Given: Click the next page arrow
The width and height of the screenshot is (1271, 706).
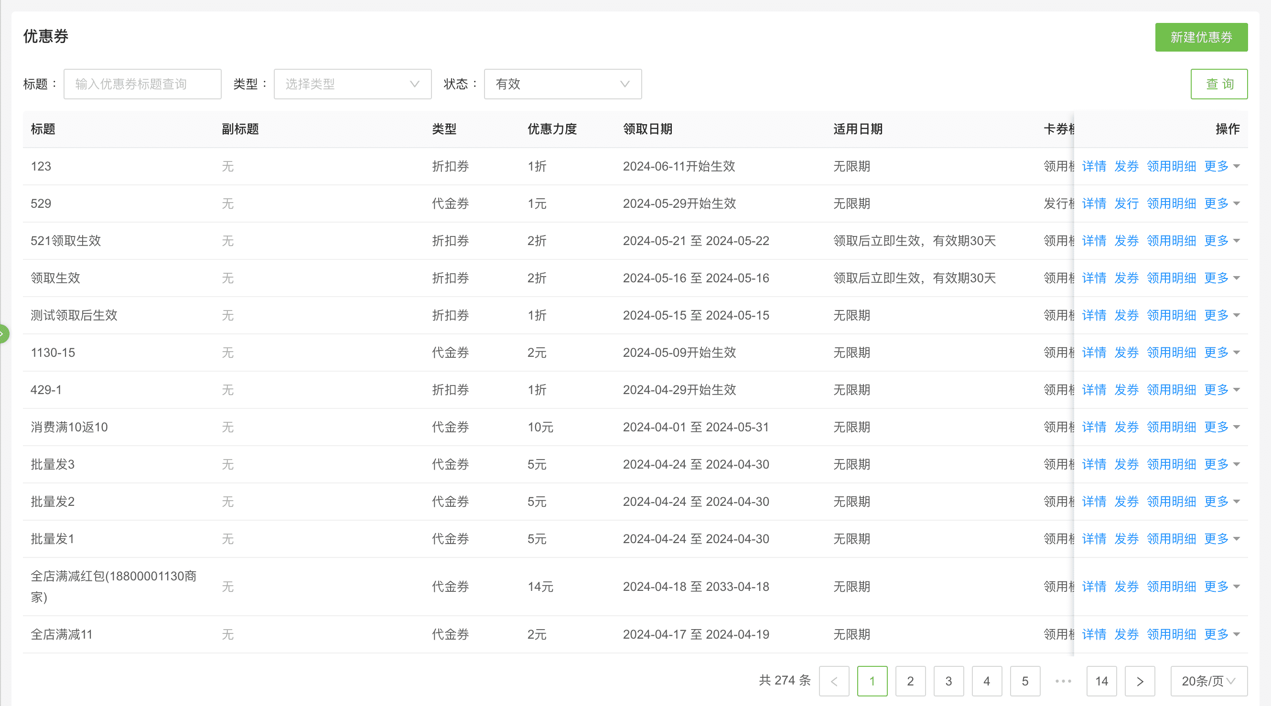Looking at the screenshot, I should point(1139,681).
